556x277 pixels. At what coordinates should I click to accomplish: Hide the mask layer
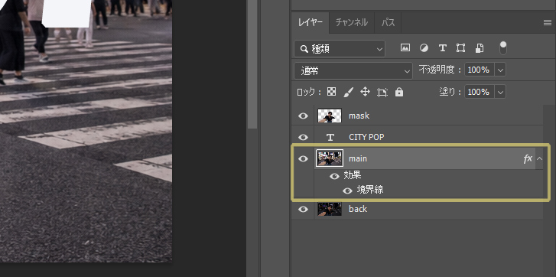[x=303, y=116]
